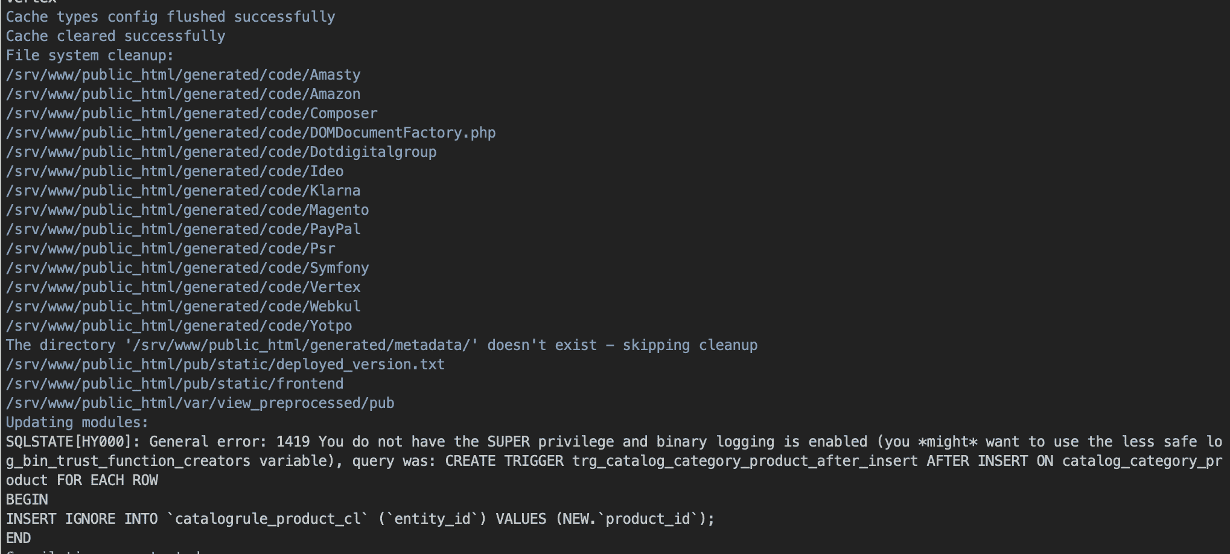Click the generated/code/Klarna path
The image size is (1230, 554).
[x=183, y=191]
